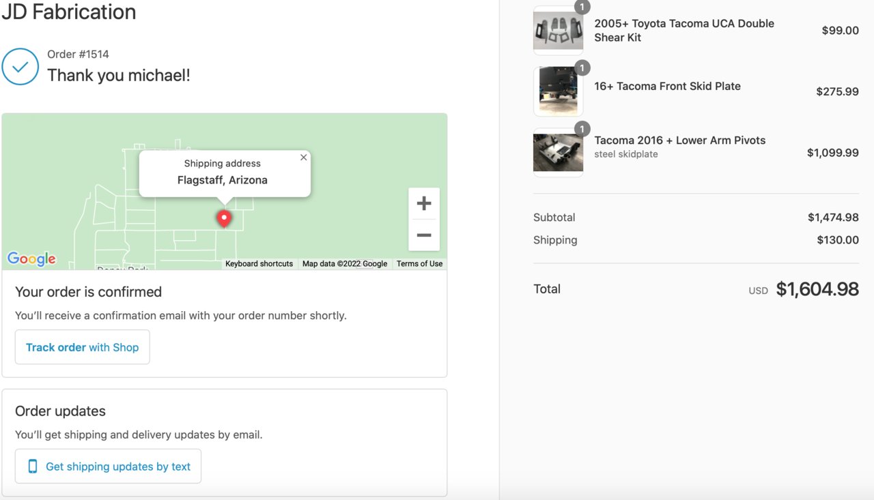
Task: Click the JD Fabrication store title
Action: click(69, 12)
